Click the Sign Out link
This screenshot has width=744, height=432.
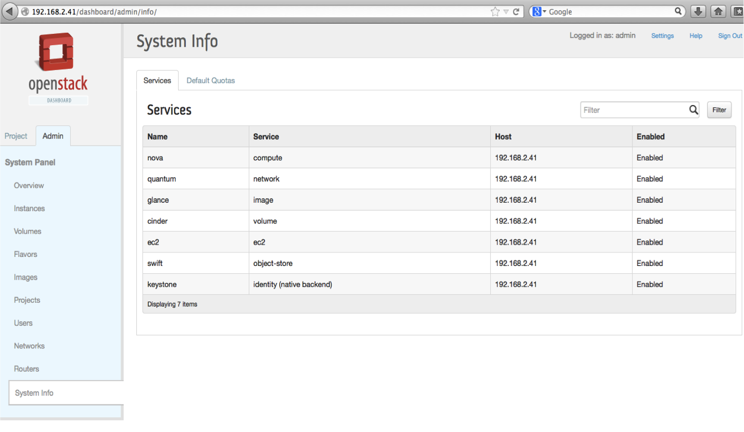pyautogui.click(x=730, y=36)
